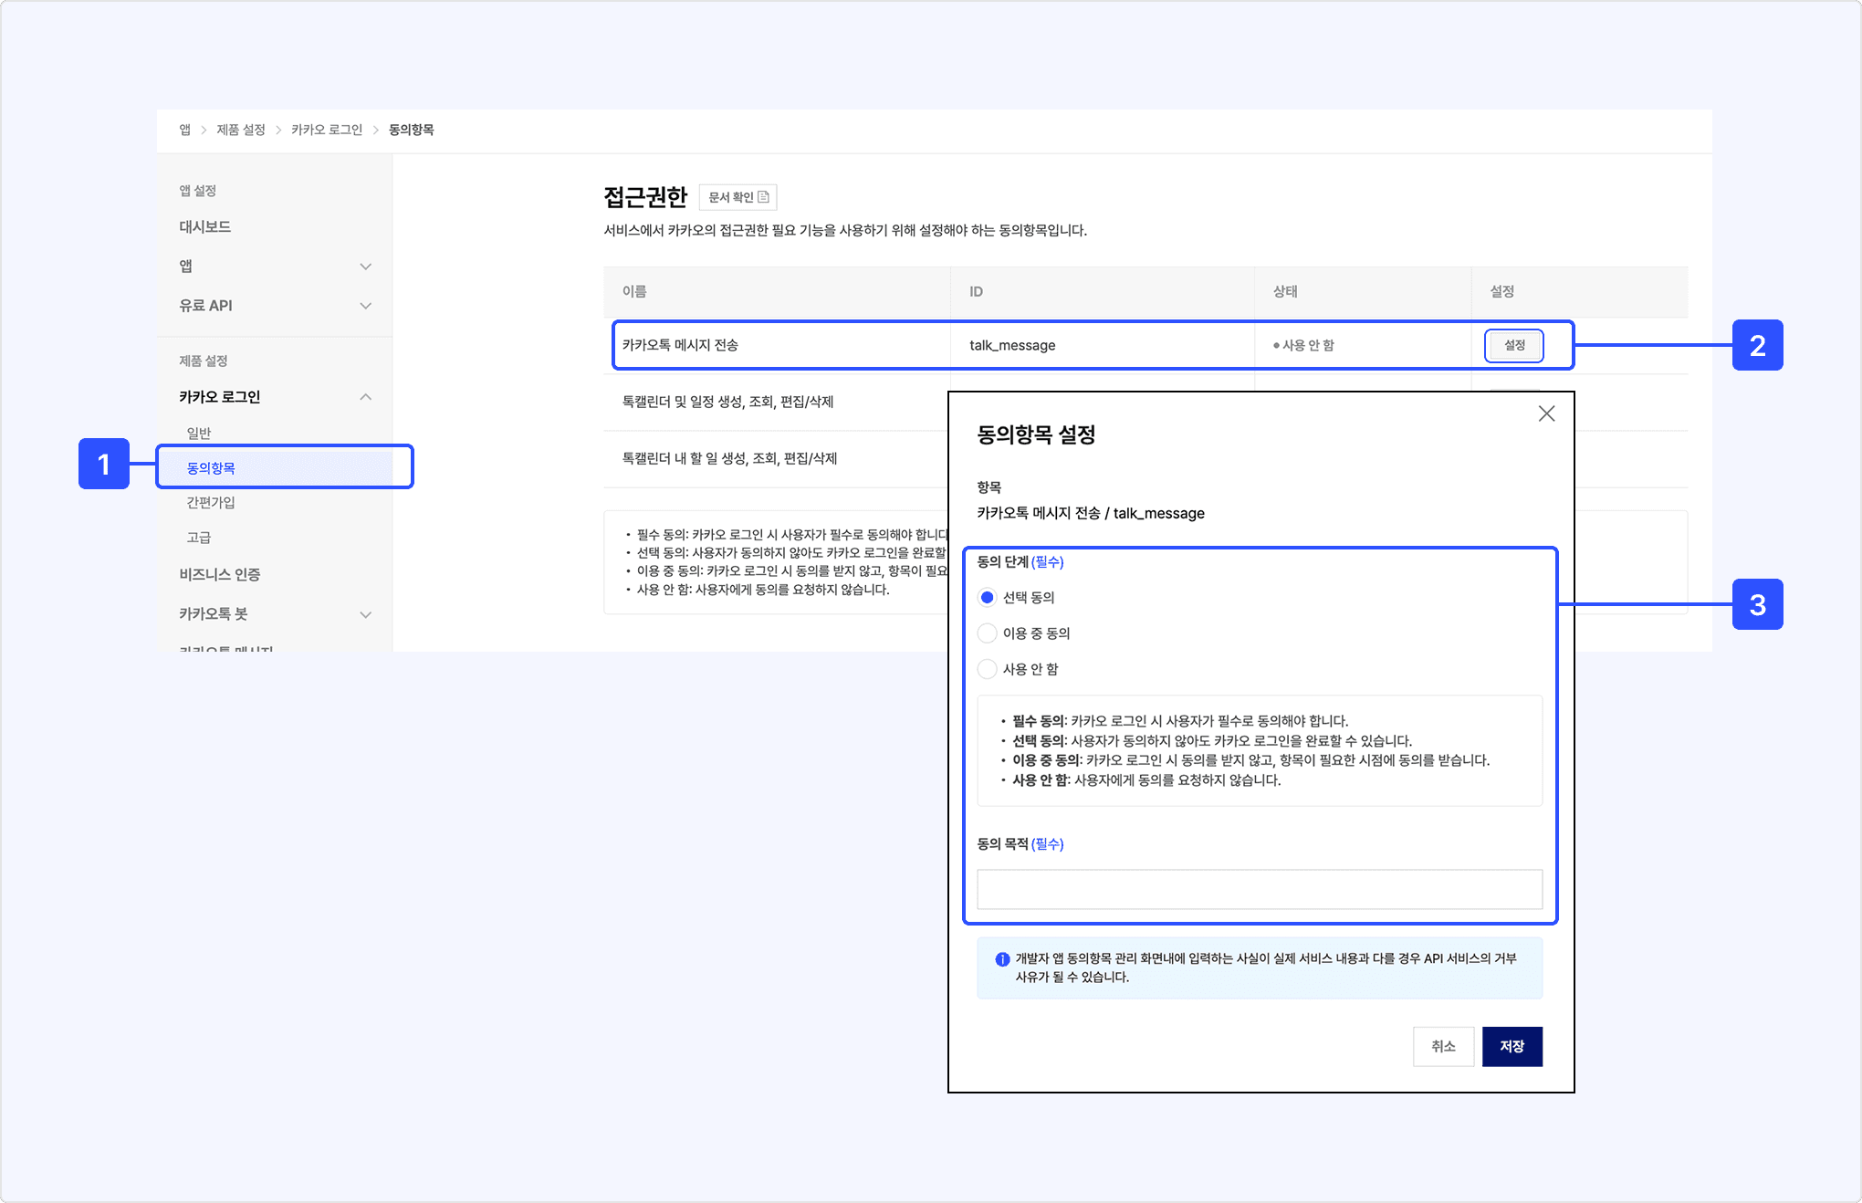The height and width of the screenshot is (1203, 1862).
Task: Click 설정 button for talk_message row
Action: tap(1514, 345)
